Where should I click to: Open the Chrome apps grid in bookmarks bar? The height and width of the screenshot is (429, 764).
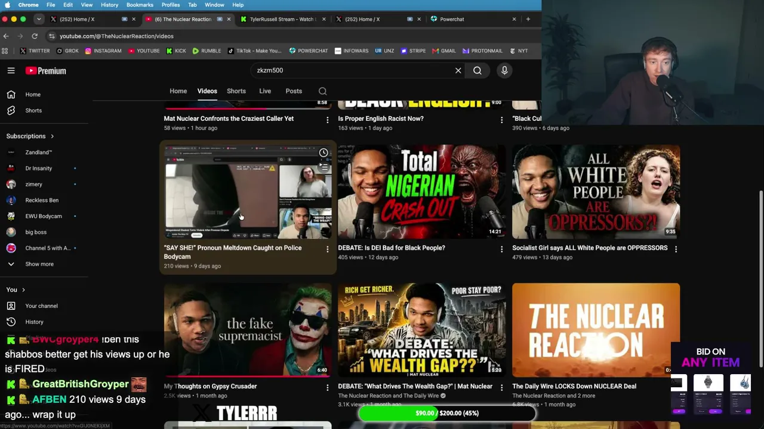pyautogui.click(x=5, y=51)
